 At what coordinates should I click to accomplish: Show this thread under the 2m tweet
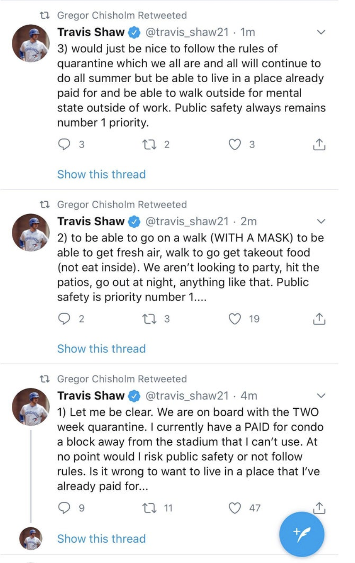101,349
